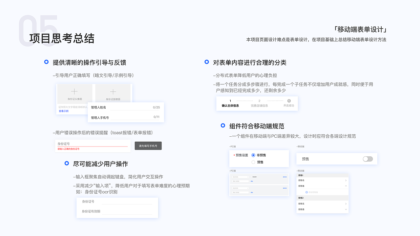The height and width of the screenshot is (236, 420).
Task: Select step 1 确认主体信息
Action: click(230, 103)
